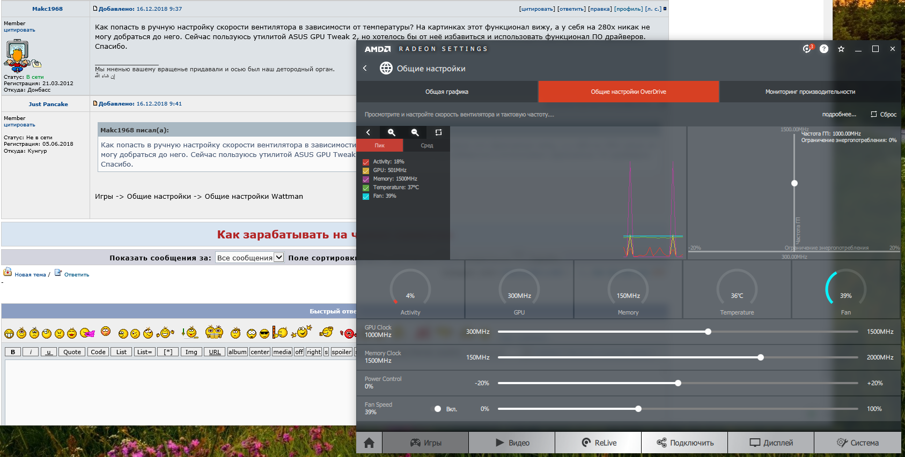Click the Сброс reset button
The height and width of the screenshot is (457, 905).
click(884, 114)
